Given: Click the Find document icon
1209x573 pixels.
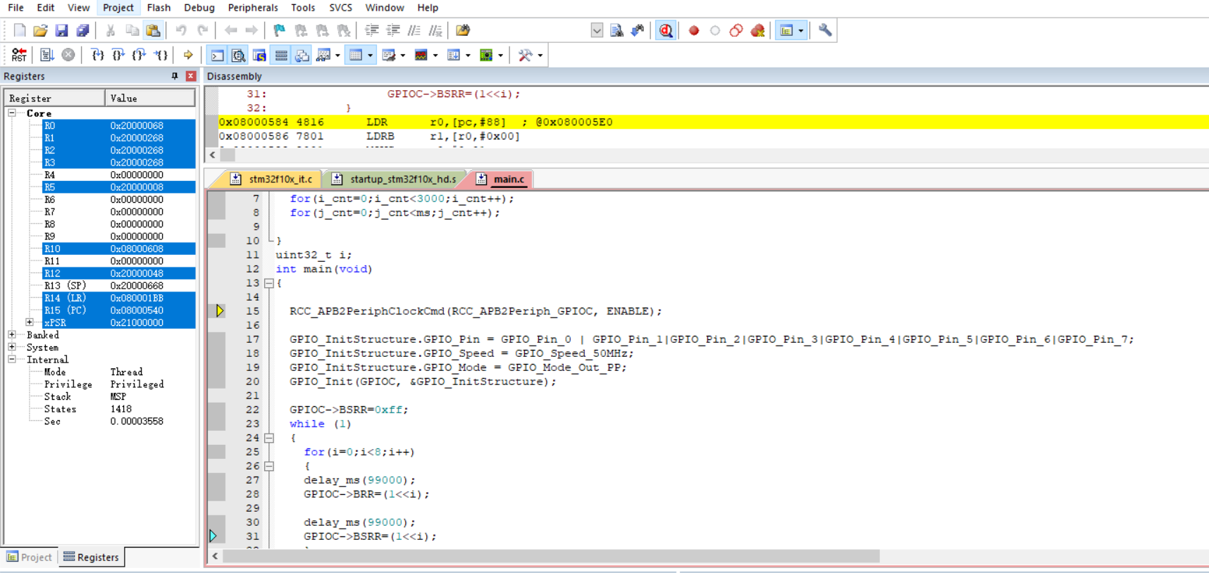Looking at the screenshot, I should pyautogui.click(x=616, y=30).
